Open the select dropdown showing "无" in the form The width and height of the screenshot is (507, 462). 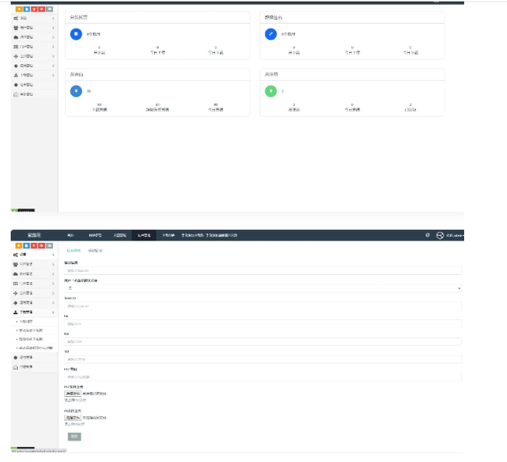[263, 288]
